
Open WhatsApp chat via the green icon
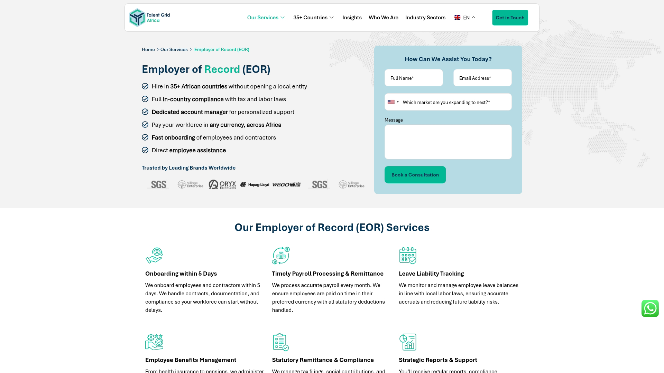click(x=650, y=308)
